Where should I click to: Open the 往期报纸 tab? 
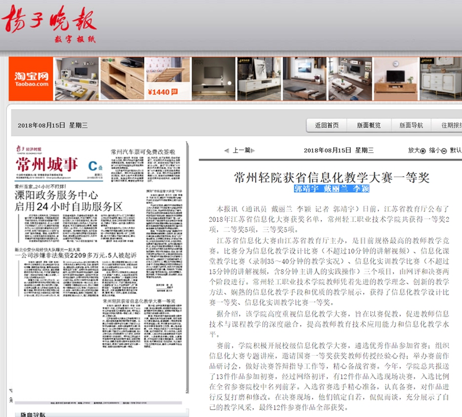pos(450,125)
